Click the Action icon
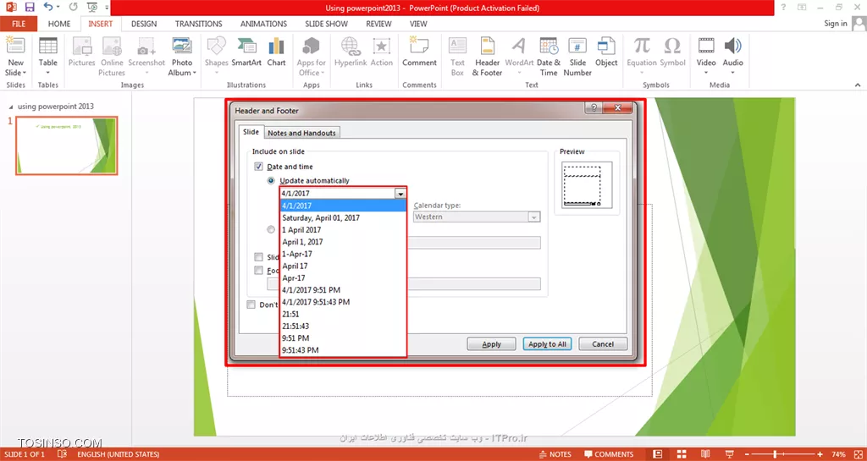The height and width of the screenshot is (461, 867). (381, 46)
